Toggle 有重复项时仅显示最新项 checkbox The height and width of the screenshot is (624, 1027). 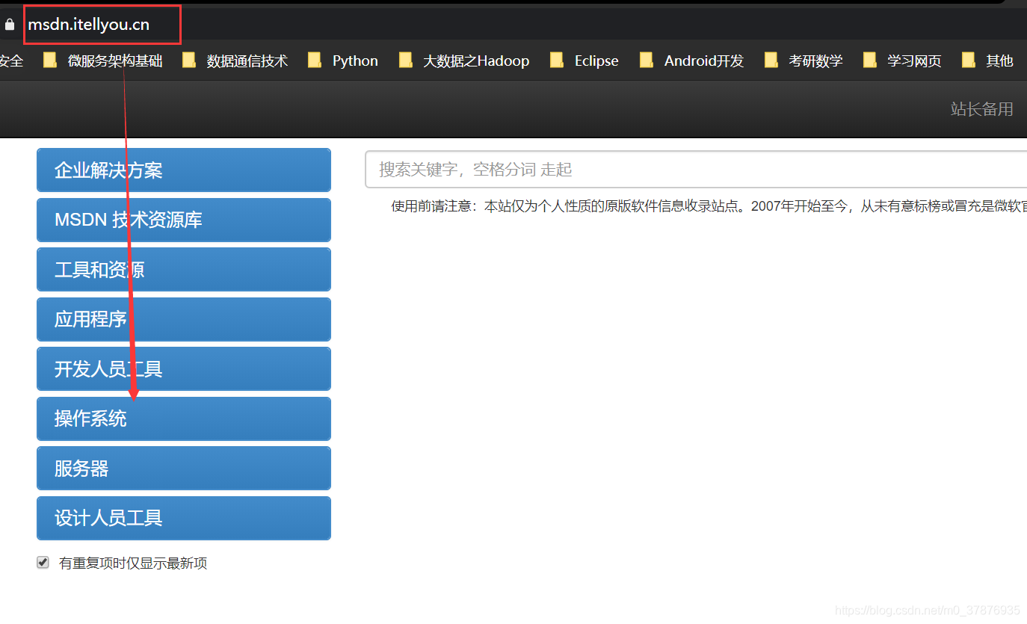pyautogui.click(x=43, y=563)
